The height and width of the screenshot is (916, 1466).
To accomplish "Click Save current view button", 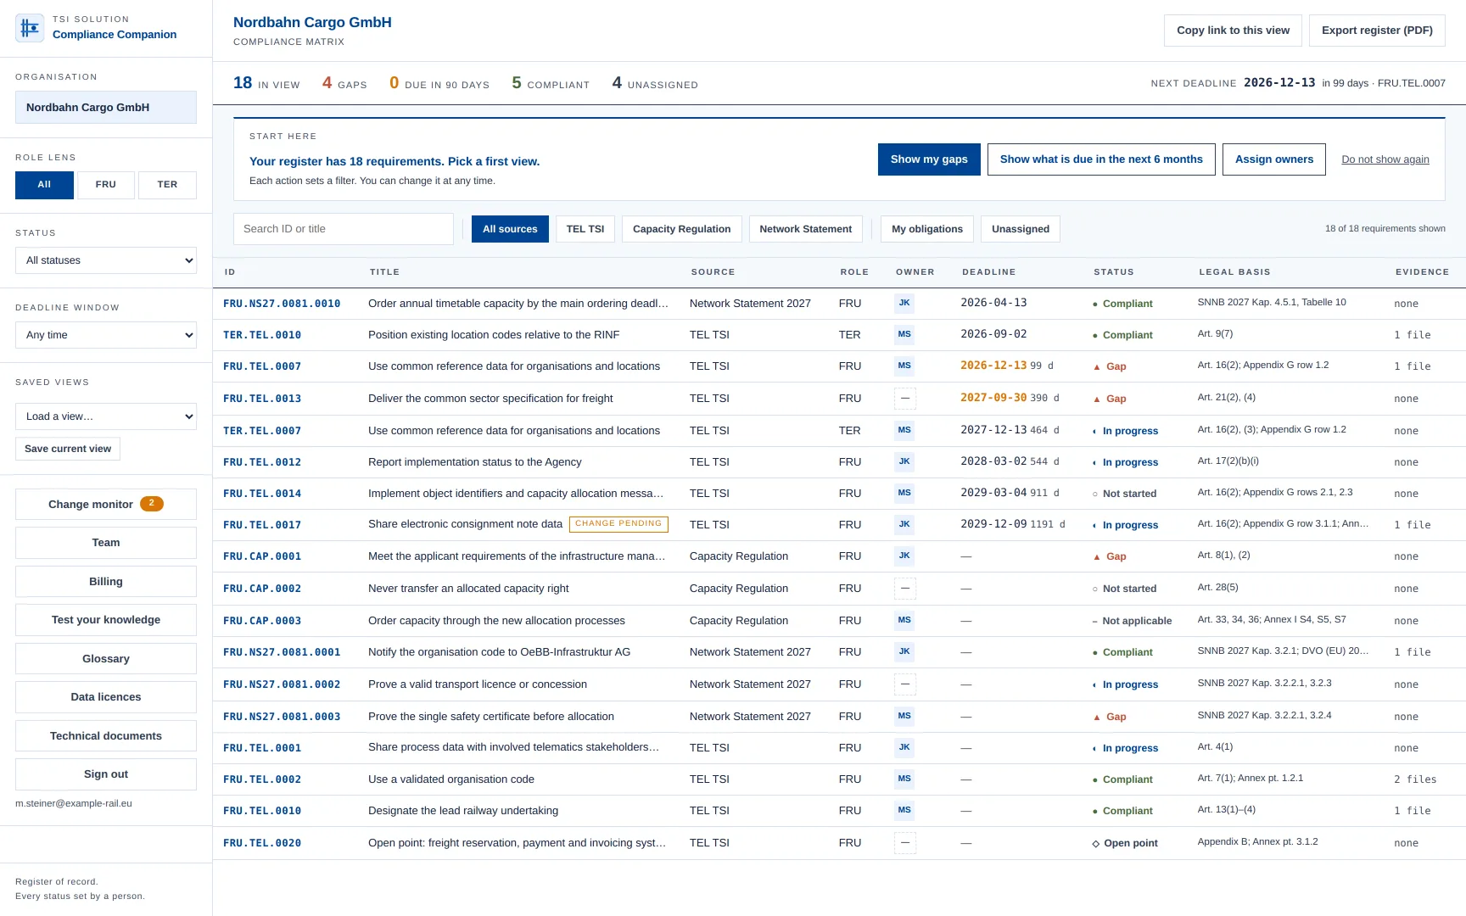I will click(68, 449).
